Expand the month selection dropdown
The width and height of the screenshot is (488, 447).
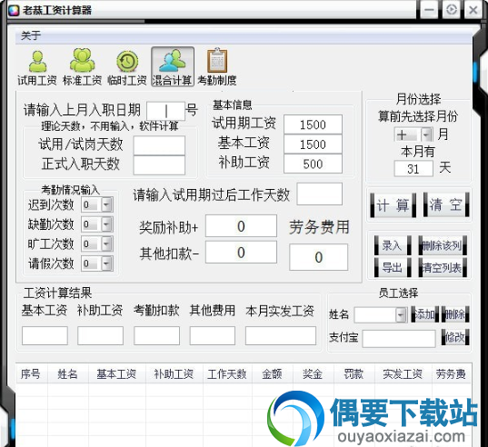click(x=426, y=134)
